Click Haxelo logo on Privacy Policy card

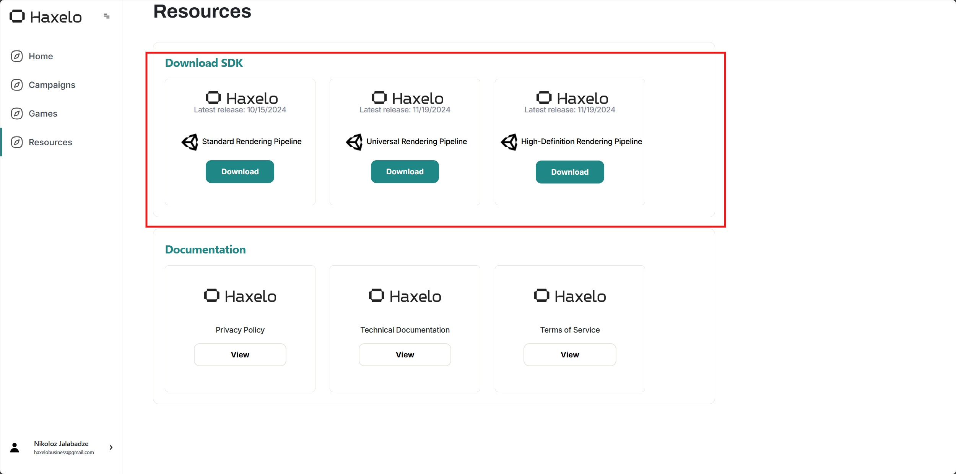tap(240, 296)
